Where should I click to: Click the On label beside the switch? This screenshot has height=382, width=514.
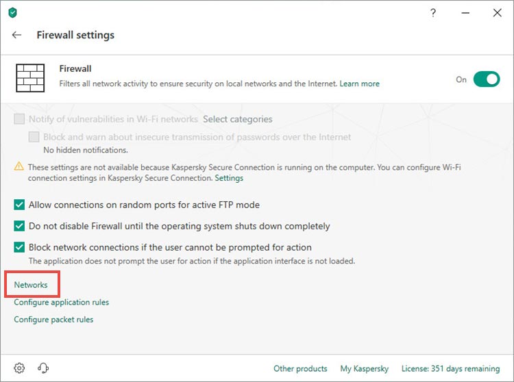(461, 79)
